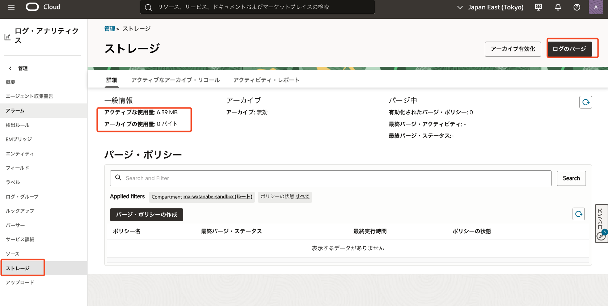
Task: Change the ポリシーの状態 filter すべて
Action: 302,196
